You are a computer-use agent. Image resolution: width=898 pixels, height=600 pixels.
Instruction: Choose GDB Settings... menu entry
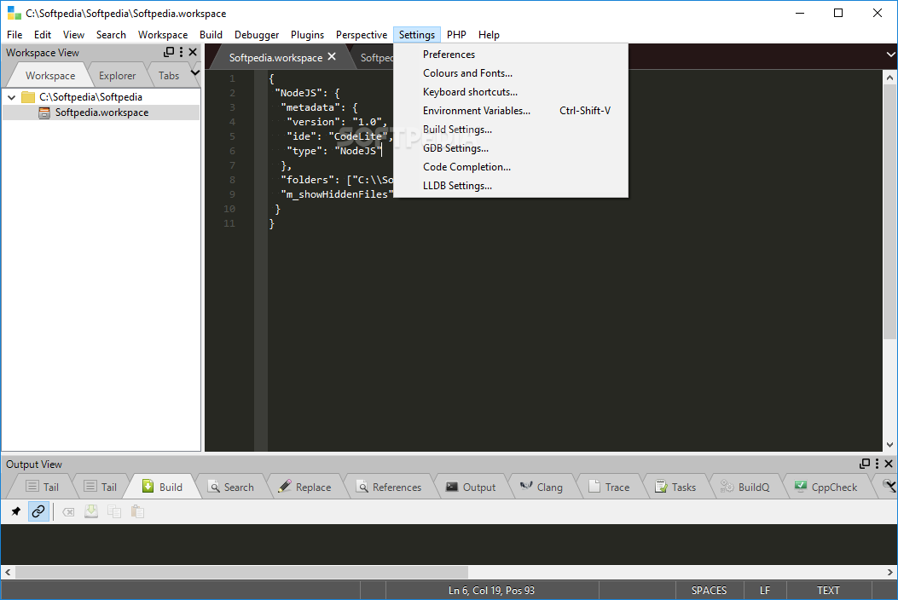[511, 148]
